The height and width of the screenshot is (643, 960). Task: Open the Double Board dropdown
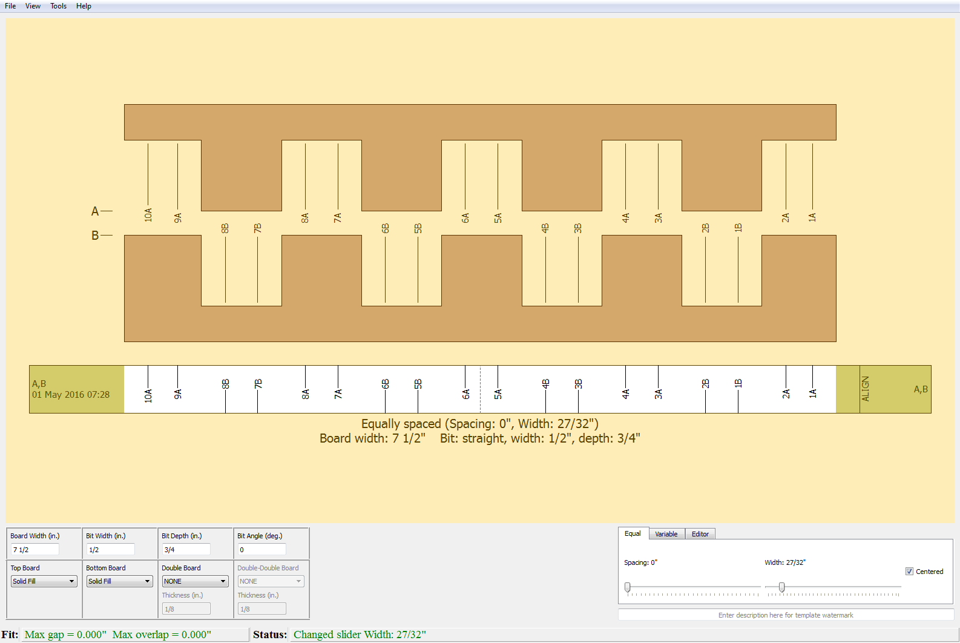click(x=195, y=581)
